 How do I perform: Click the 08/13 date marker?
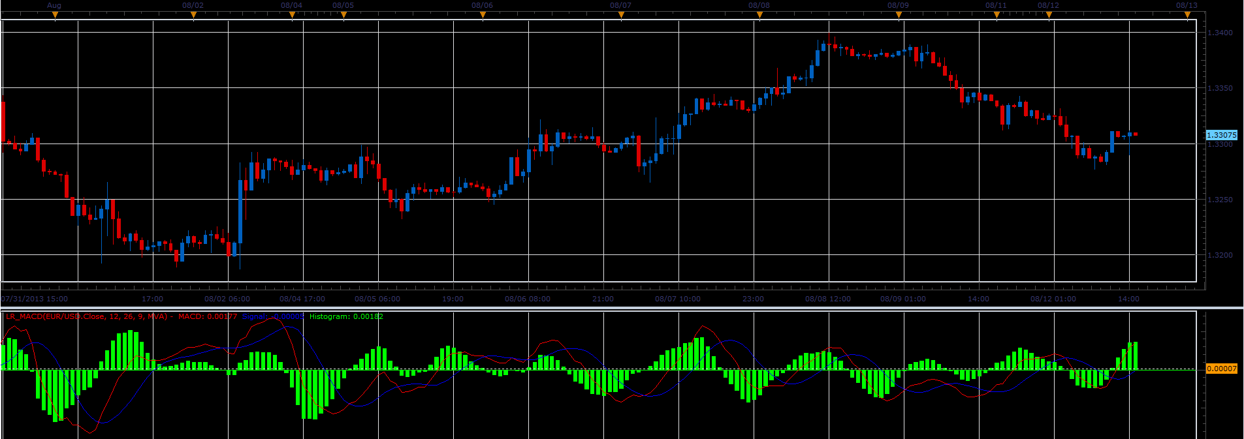pos(1187,14)
